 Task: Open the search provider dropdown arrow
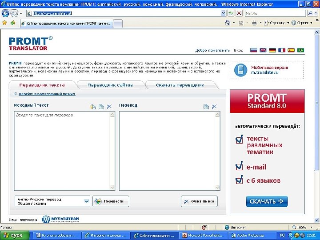316,13
